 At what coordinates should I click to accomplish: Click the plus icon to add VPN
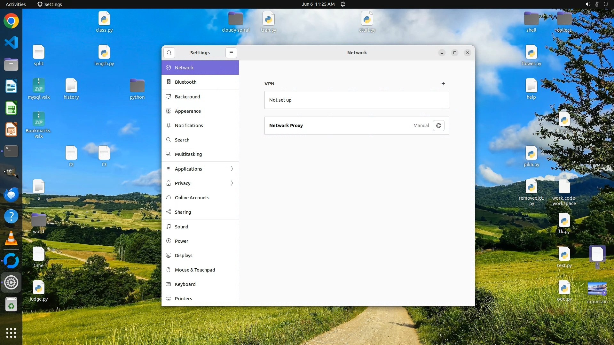(x=443, y=84)
